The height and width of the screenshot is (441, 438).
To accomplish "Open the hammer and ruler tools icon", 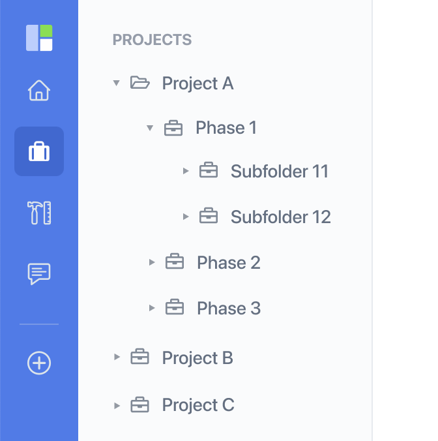I will pos(39,213).
